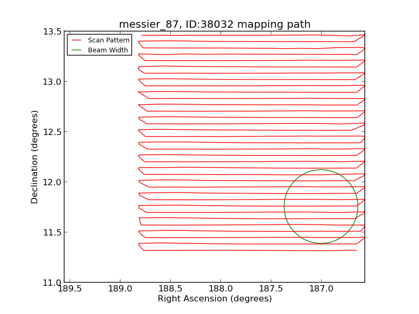Viewport: 419px width, 314px height.
Task: Click the green line sample in the legend
Action: tap(76, 50)
